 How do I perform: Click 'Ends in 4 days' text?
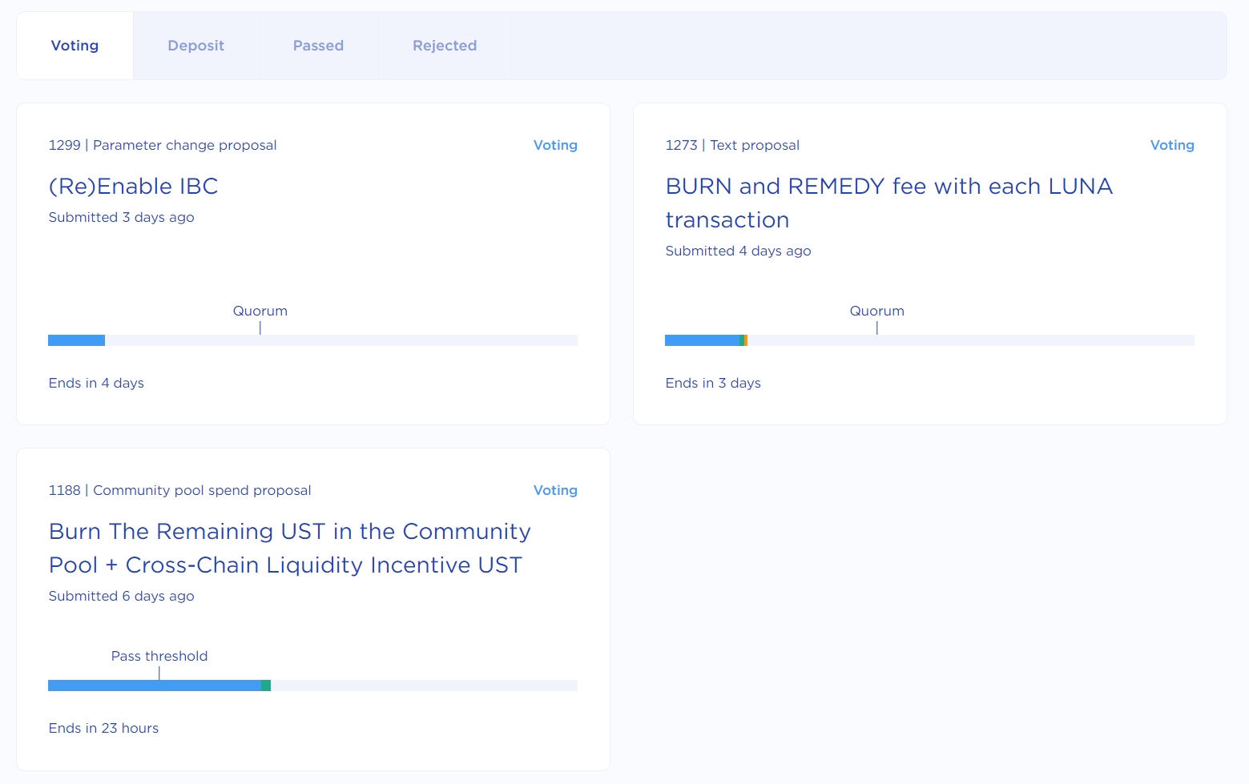[96, 383]
